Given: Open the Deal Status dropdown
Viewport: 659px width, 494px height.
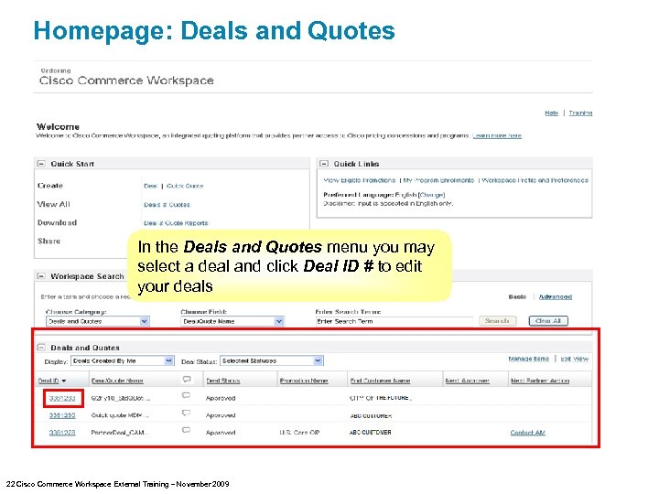Looking at the screenshot, I should tap(319, 360).
